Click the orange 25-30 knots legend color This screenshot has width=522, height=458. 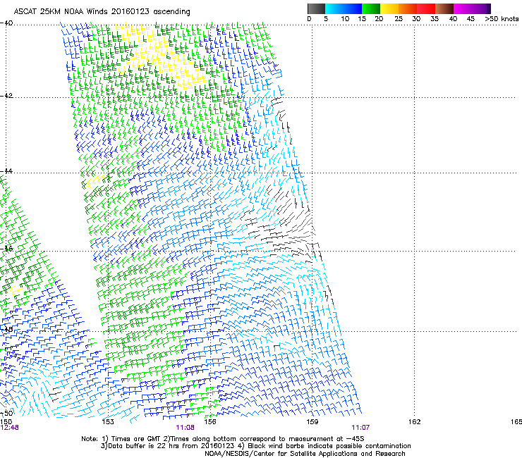pyautogui.click(x=408, y=9)
